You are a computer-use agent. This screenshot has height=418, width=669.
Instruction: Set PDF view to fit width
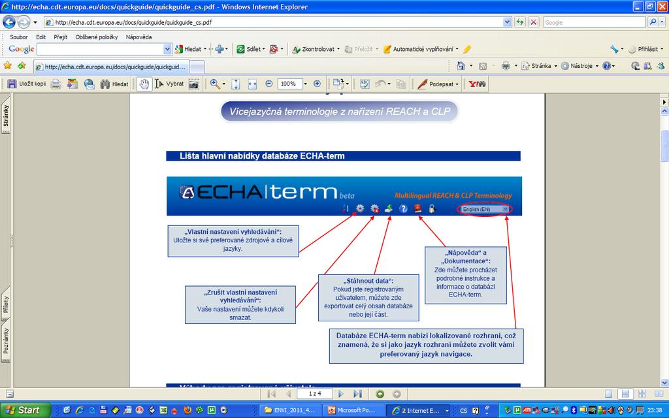252,84
